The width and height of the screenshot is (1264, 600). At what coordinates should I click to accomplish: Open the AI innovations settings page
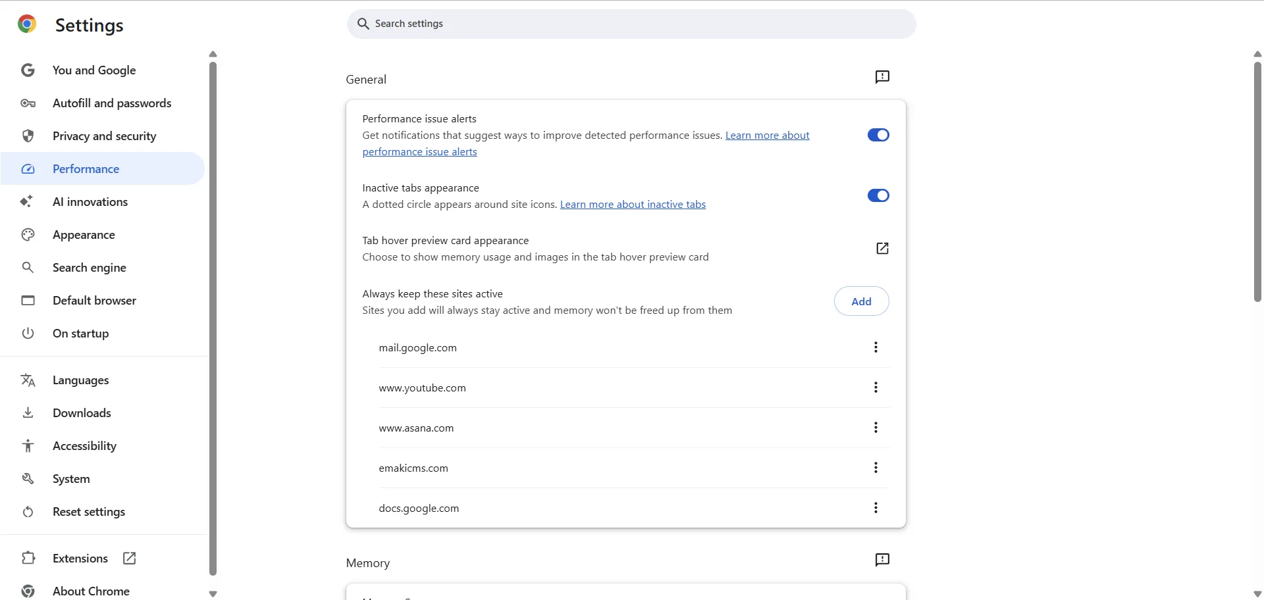[x=90, y=202]
